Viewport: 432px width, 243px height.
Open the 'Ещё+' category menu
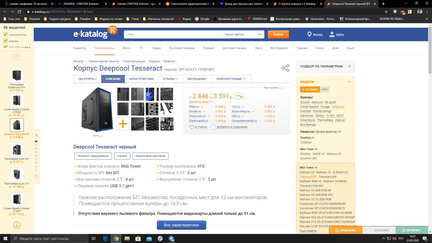[351, 48]
